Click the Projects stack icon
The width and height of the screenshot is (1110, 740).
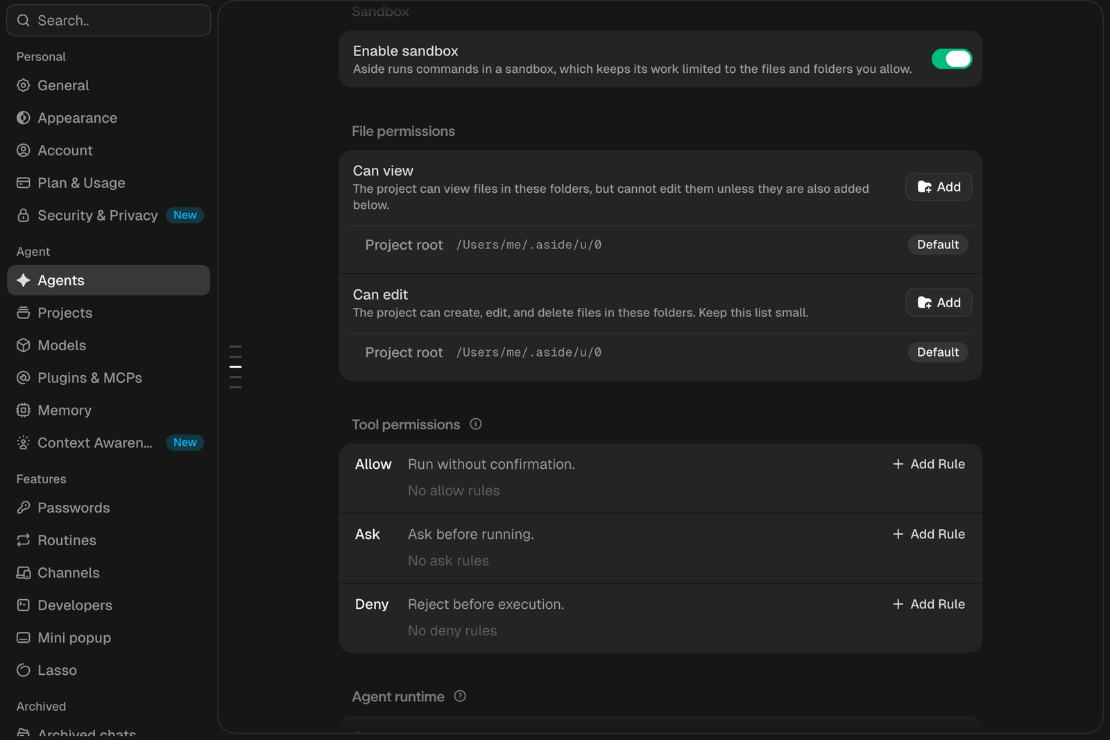(x=24, y=313)
